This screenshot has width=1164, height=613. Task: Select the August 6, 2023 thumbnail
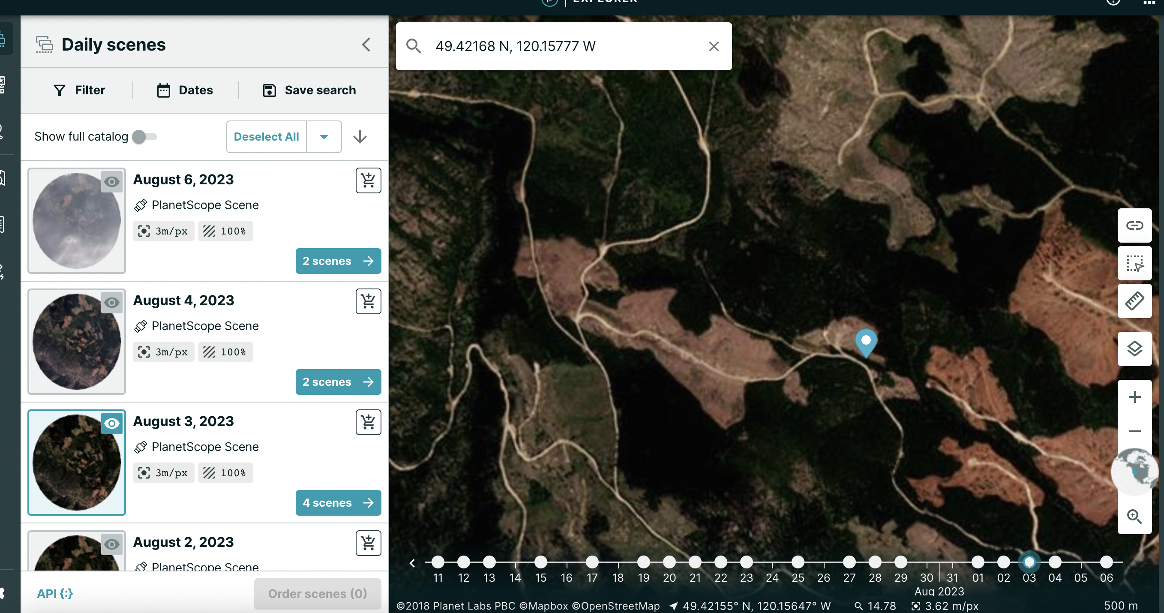[77, 221]
